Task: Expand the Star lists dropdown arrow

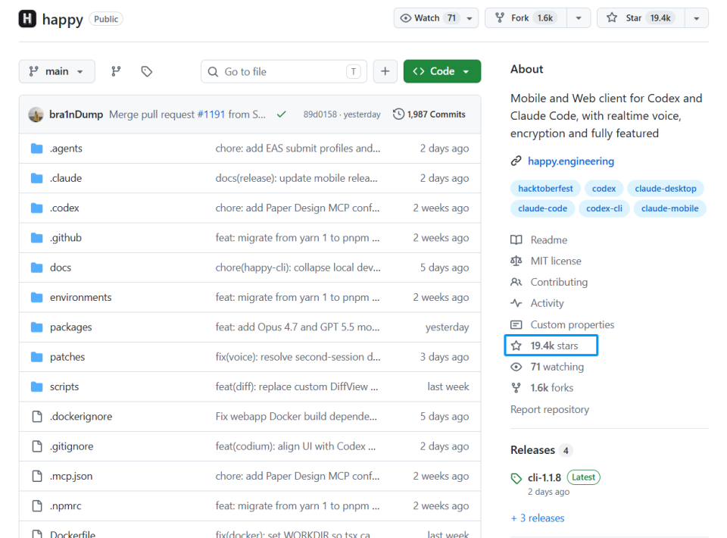Action: point(697,18)
